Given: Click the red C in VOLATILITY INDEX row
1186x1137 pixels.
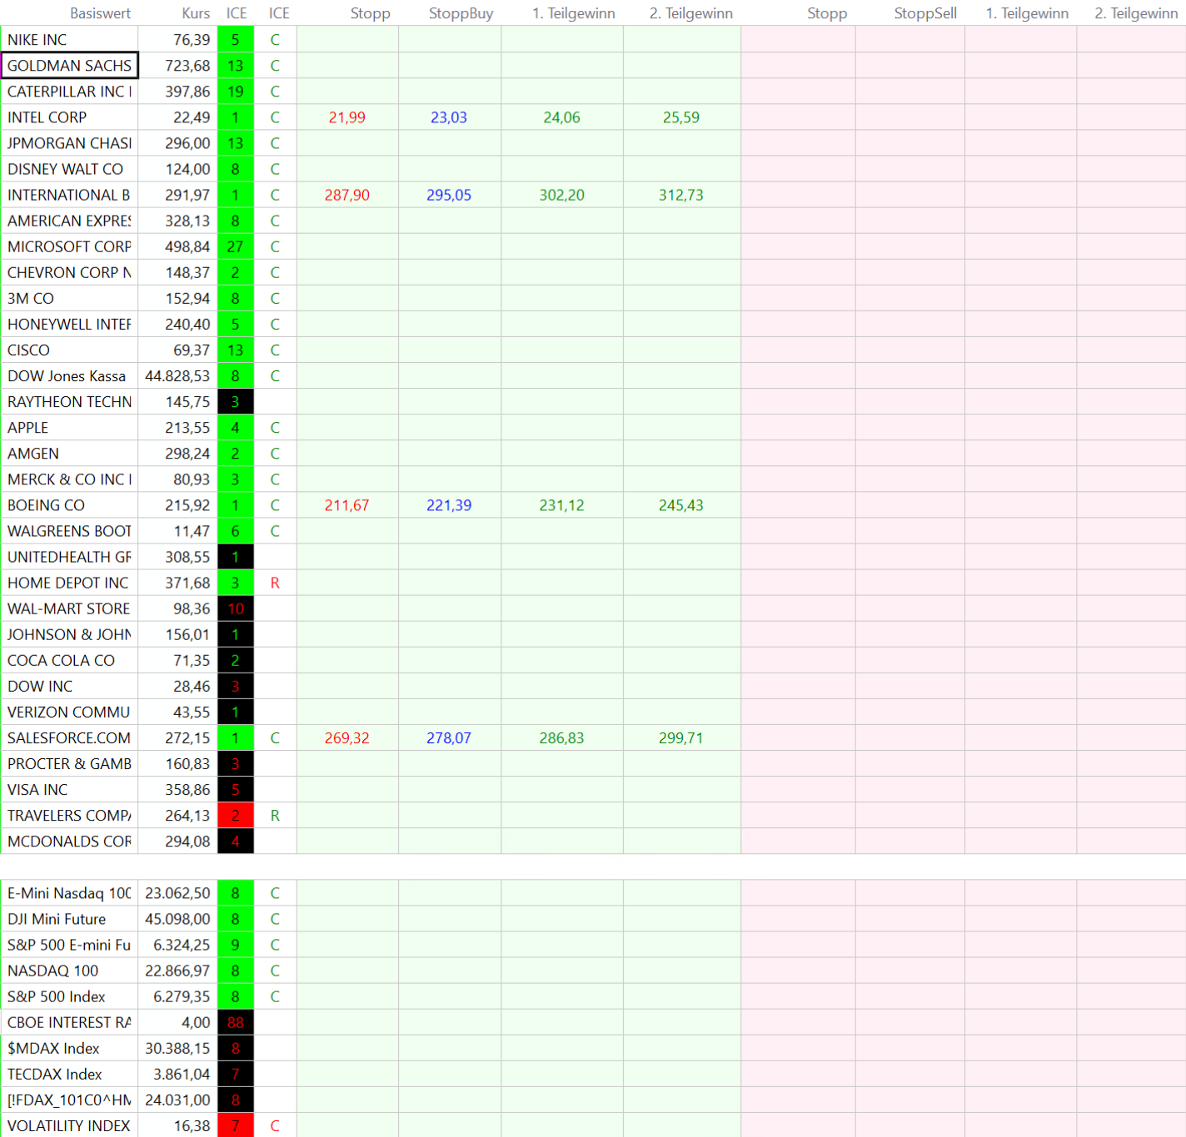Looking at the screenshot, I should (275, 1126).
